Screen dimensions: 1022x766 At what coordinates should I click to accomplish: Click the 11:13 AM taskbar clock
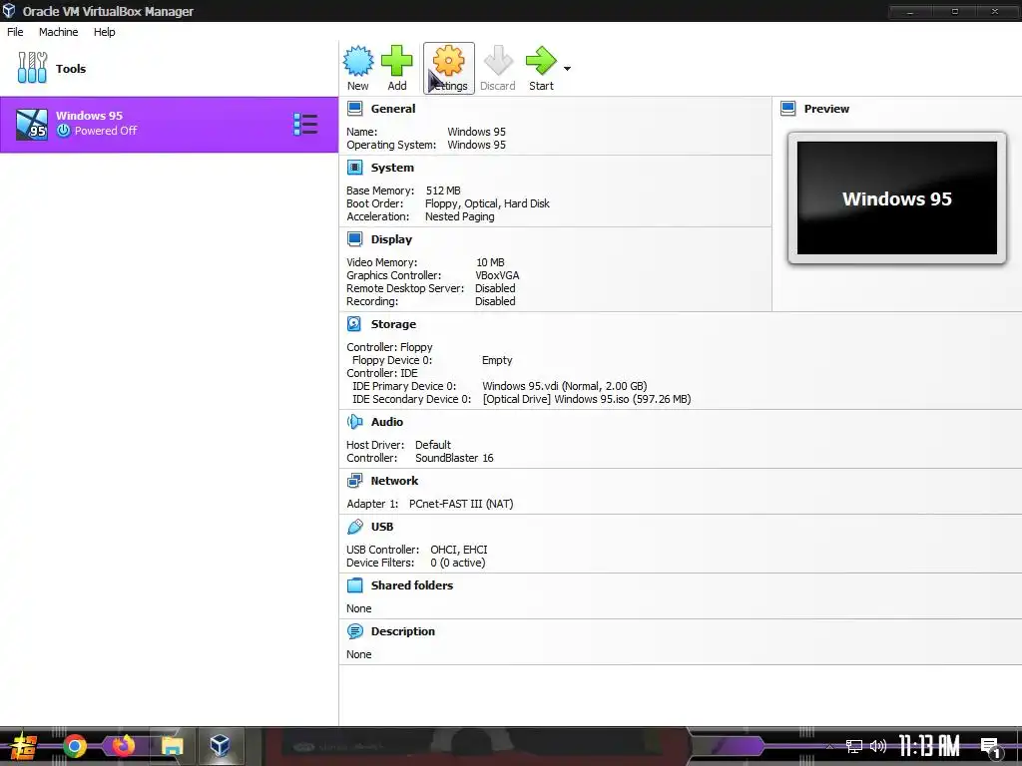pos(929,746)
